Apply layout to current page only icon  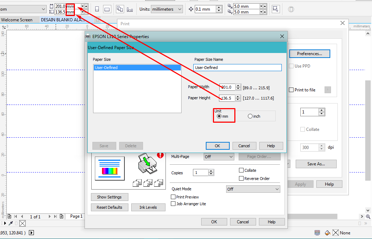130,10
